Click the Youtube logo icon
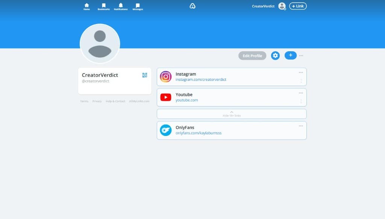385x219 pixels. (166, 97)
